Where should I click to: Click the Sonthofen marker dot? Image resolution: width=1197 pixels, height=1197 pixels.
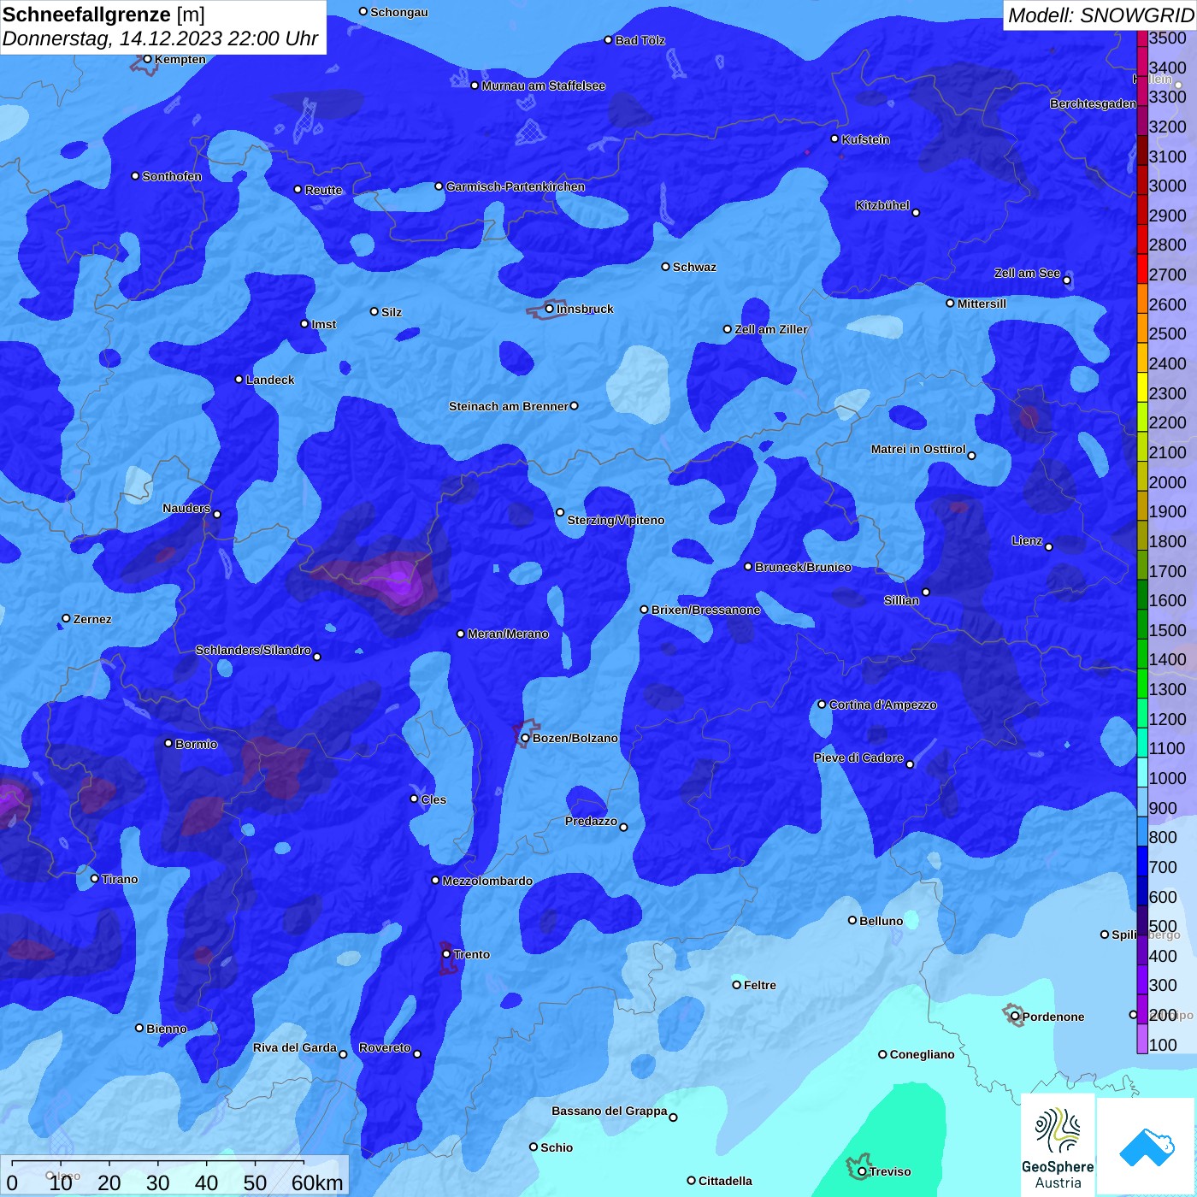[135, 175]
